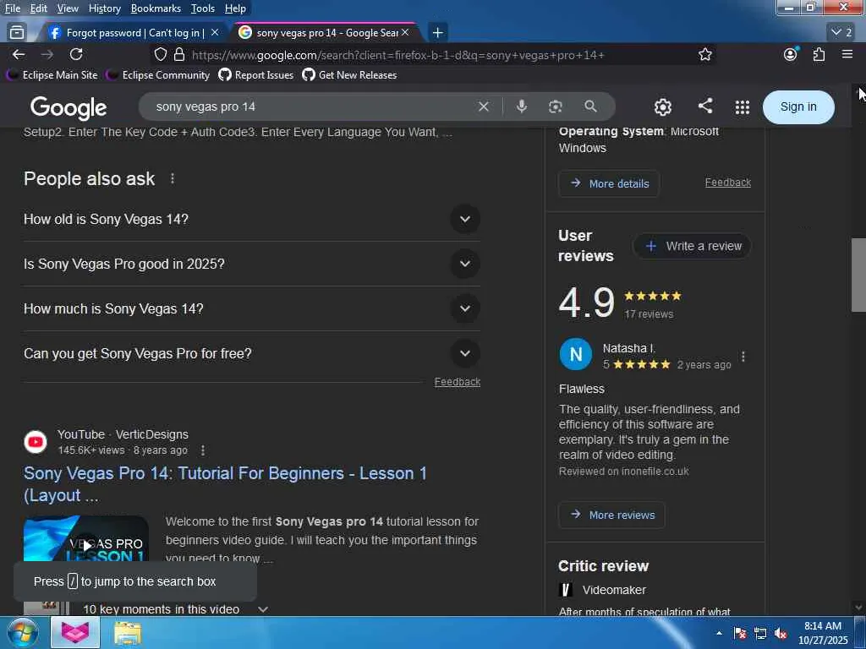Search by image with camera icon
Viewport: 866px width, 649px height.
point(555,106)
